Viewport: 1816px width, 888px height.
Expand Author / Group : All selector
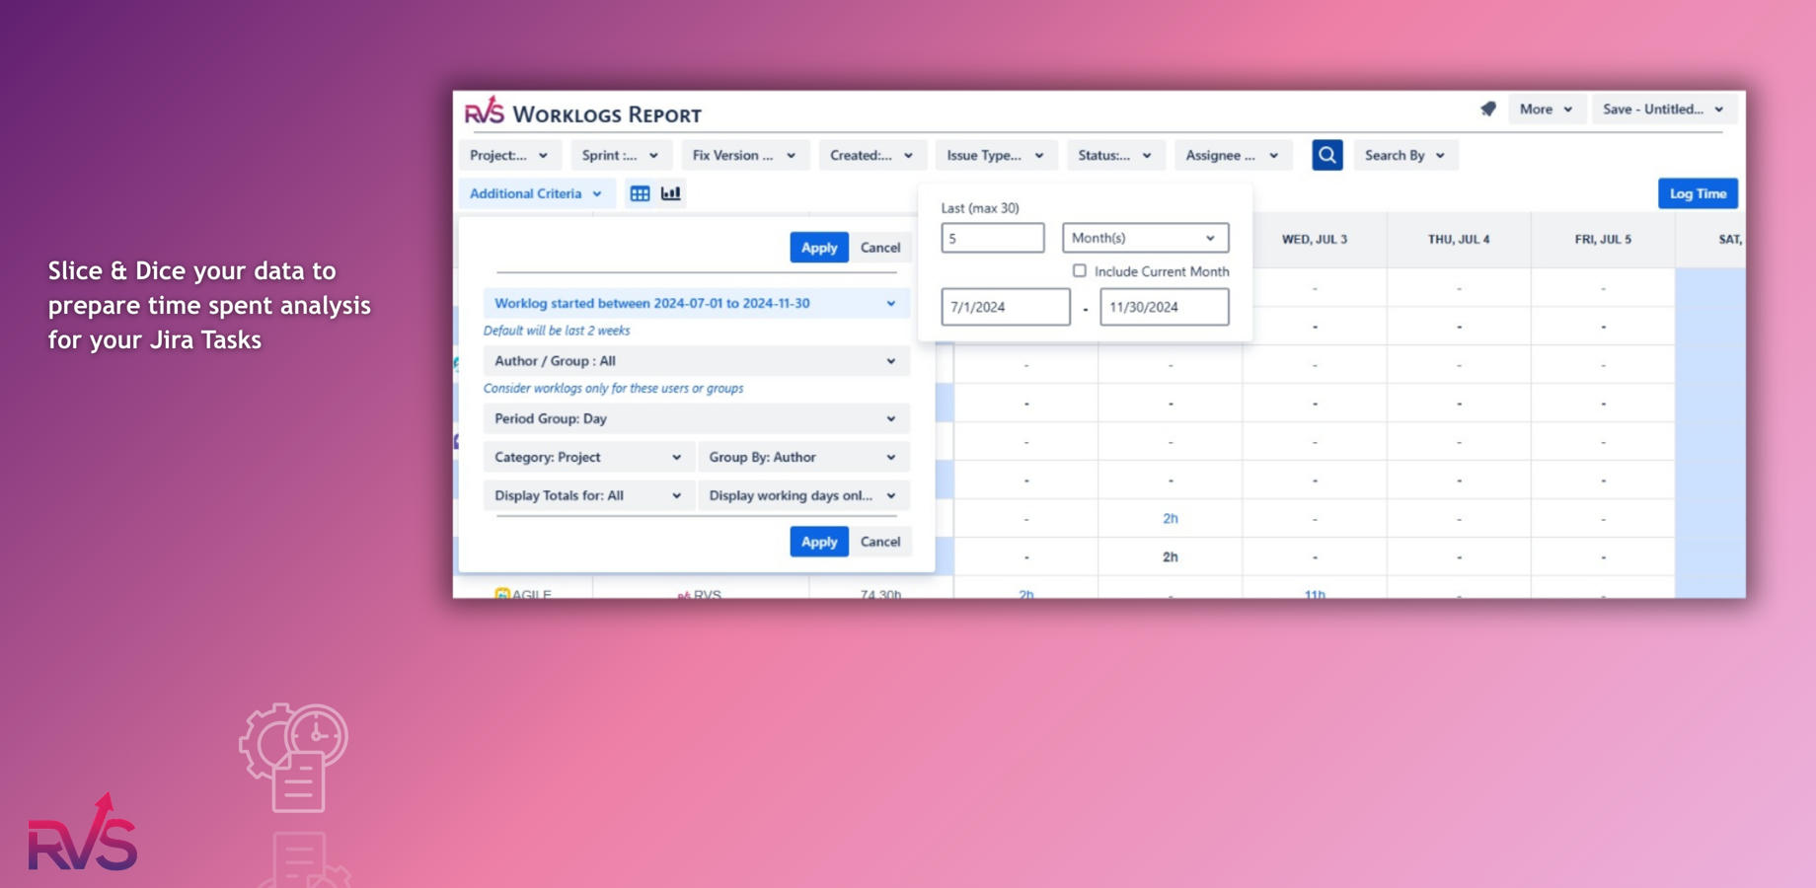[x=696, y=361]
